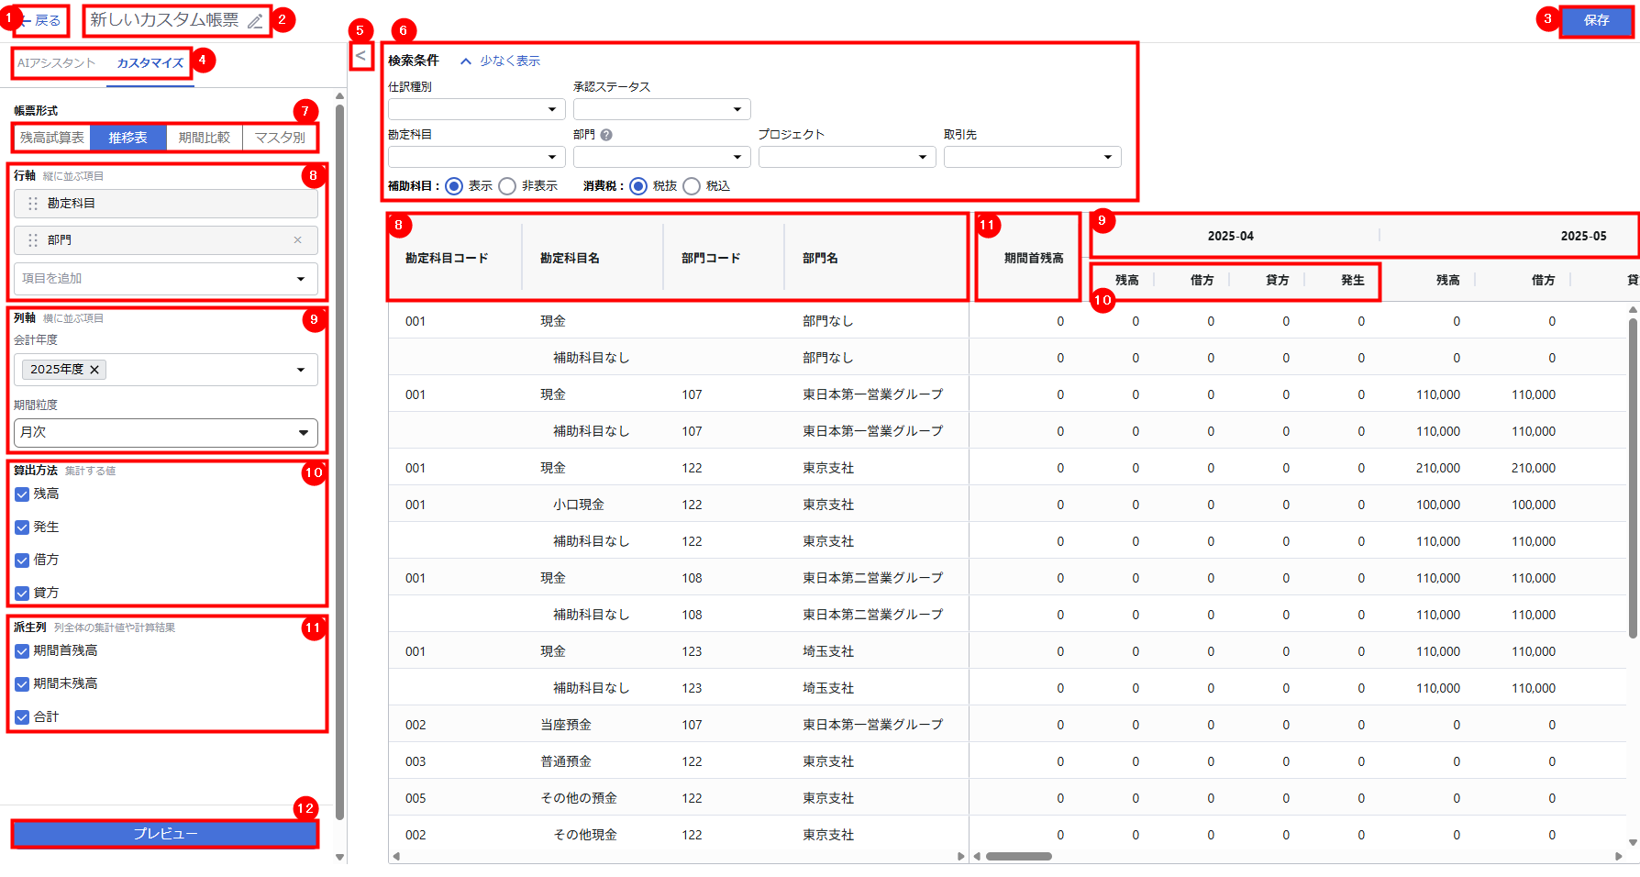Remove the 2025年度 tag with its X

pos(94,370)
